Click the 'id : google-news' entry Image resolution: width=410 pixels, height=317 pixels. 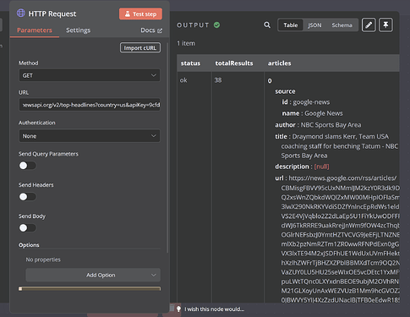306,102
